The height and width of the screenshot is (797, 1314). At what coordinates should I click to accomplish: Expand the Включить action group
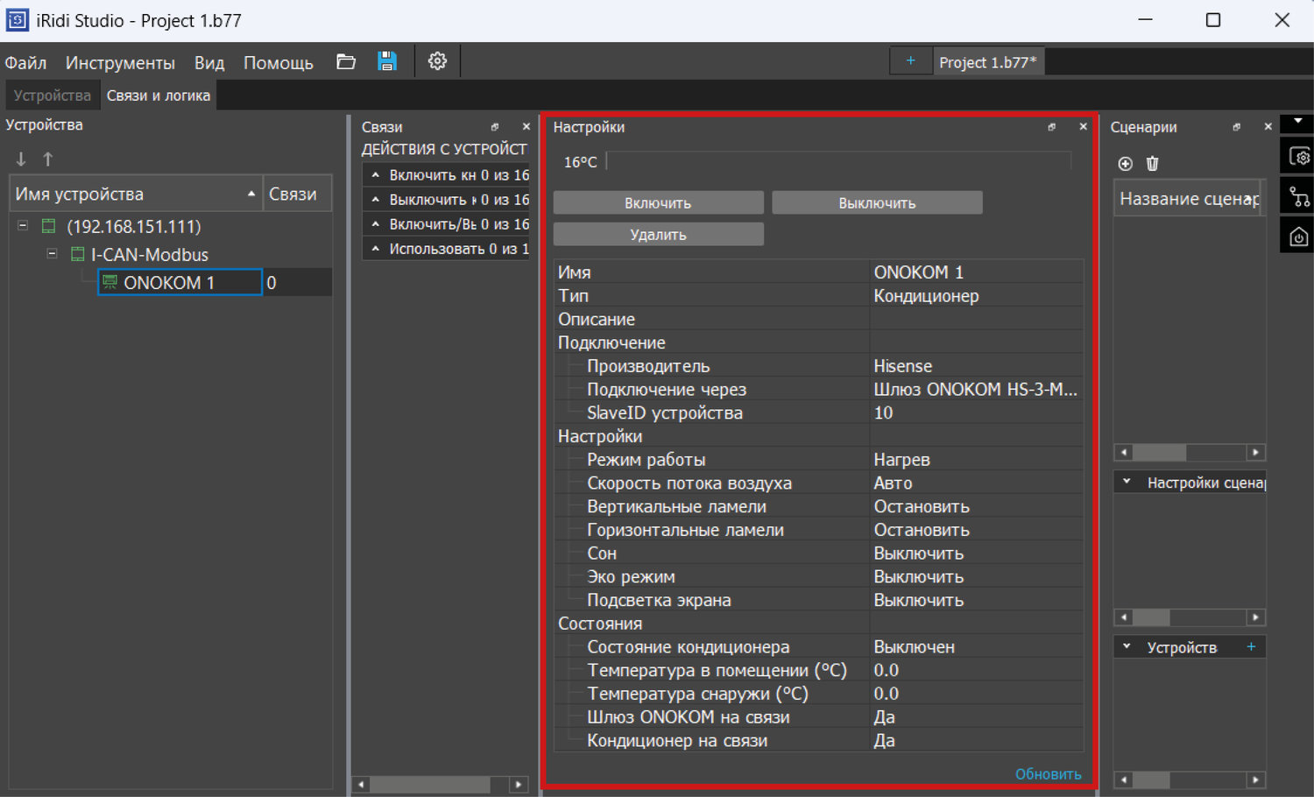pos(376,175)
